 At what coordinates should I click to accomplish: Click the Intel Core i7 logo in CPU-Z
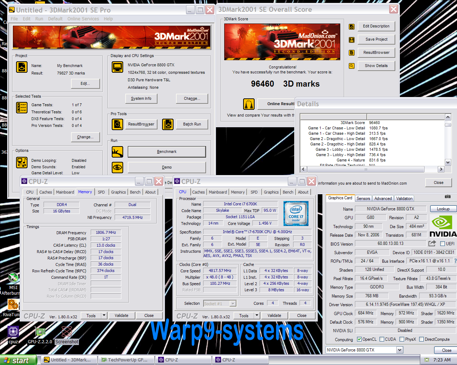pyautogui.click(x=296, y=214)
